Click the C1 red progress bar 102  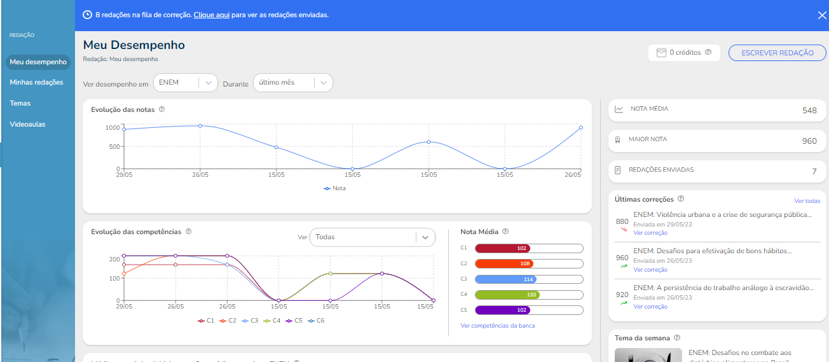[x=529, y=248]
